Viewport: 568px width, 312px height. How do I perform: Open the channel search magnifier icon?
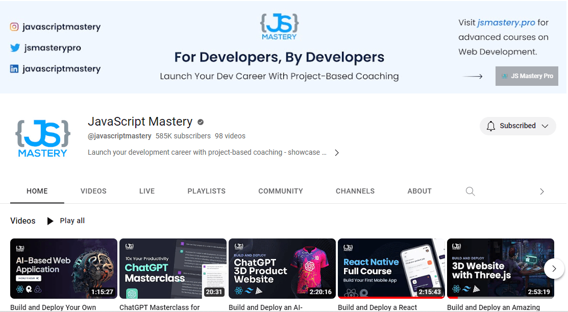[x=470, y=191]
